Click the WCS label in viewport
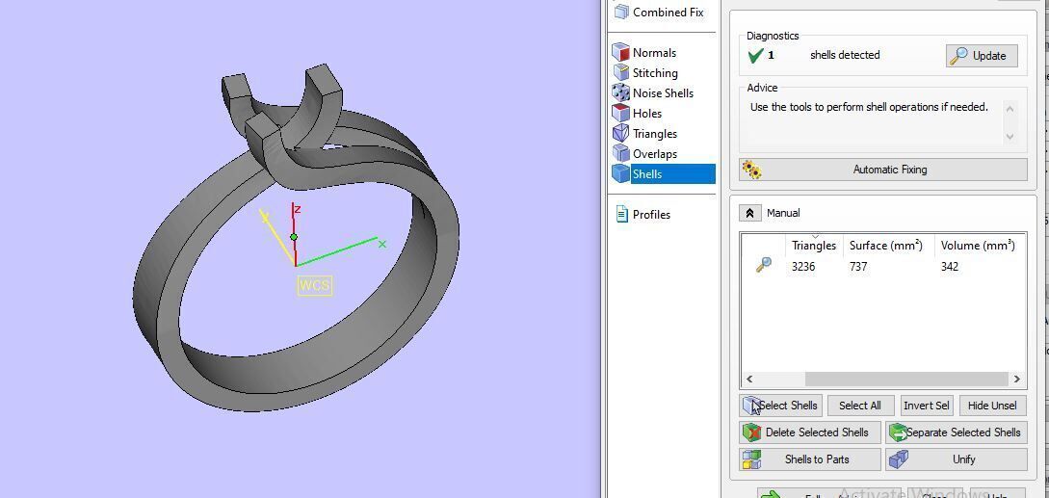1049x498 pixels. (x=314, y=285)
